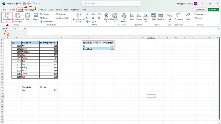
Task: Open the File menu
Action: (x=5, y=10)
